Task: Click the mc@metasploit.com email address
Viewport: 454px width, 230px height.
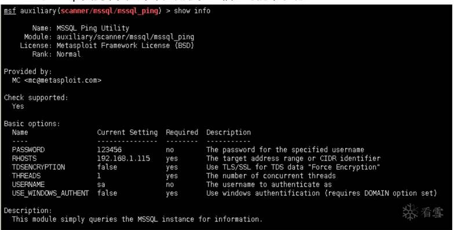Action: 63,80
